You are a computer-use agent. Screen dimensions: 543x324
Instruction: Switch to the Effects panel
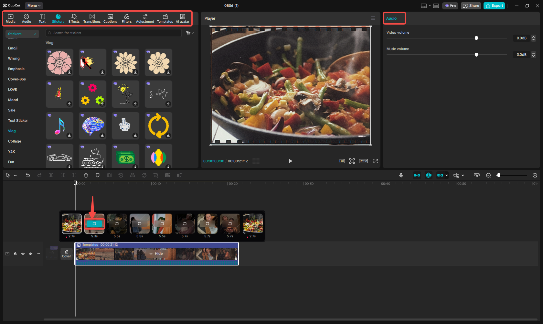pos(74,18)
